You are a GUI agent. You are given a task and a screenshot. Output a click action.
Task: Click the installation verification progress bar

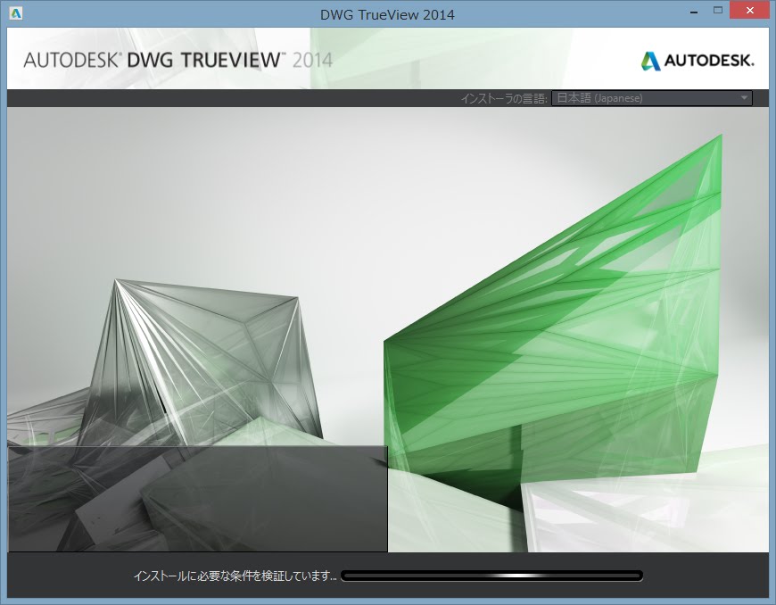coord(492,576)
